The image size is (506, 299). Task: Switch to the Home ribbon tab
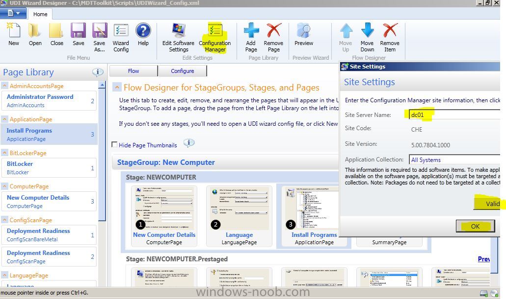[x=40, y=14]
